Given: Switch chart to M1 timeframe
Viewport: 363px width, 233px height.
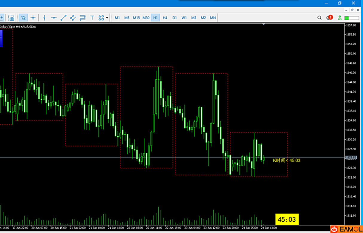Looking at the screenshot, I should pyautogui.click(x=117, y=18).
